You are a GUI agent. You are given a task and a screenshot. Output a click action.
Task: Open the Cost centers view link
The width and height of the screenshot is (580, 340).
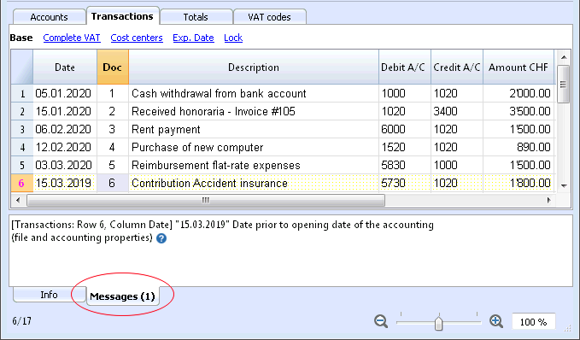tap(137, 38)
